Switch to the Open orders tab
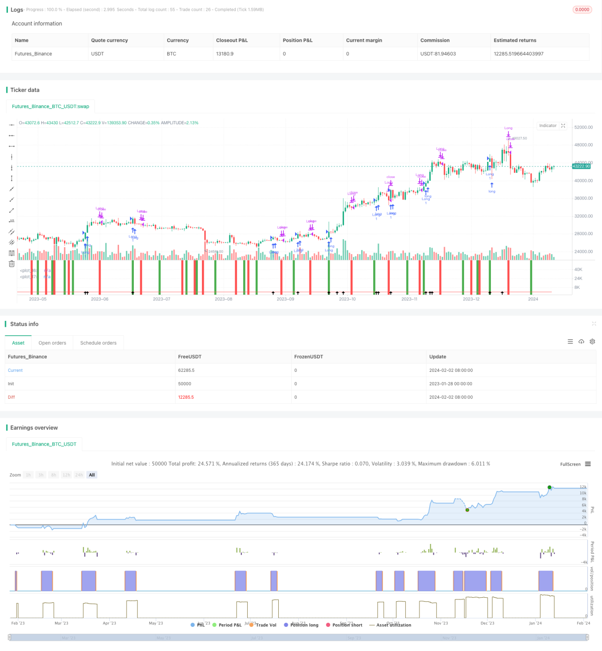This screenshot has height=651, width=602. pos(52,343)
